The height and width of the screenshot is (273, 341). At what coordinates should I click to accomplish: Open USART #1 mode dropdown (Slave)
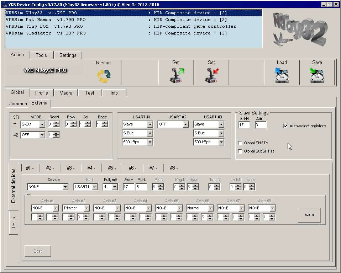[137, 124]
